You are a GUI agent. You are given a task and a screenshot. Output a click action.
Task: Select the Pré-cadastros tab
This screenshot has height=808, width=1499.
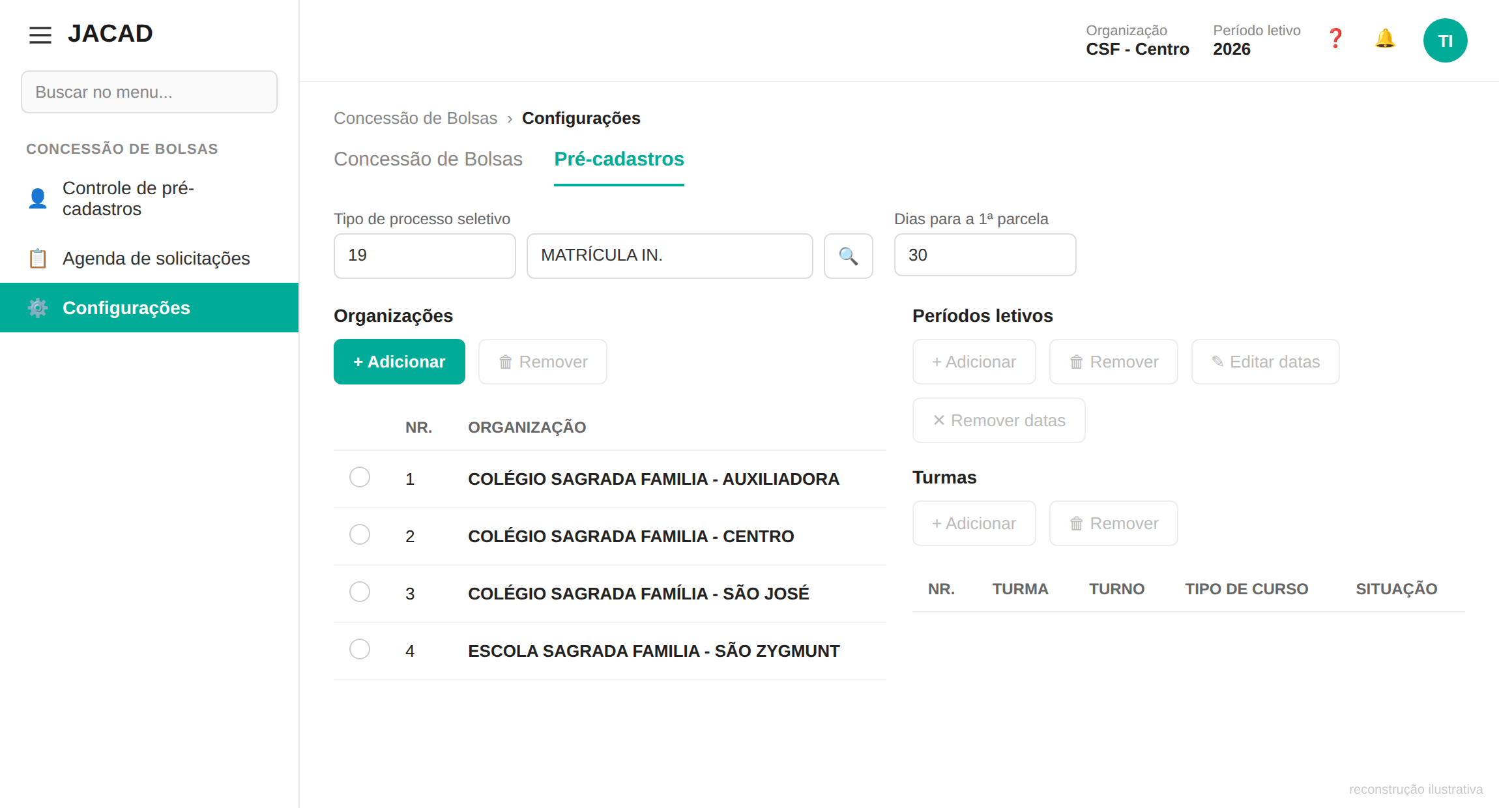coord(619,159)
